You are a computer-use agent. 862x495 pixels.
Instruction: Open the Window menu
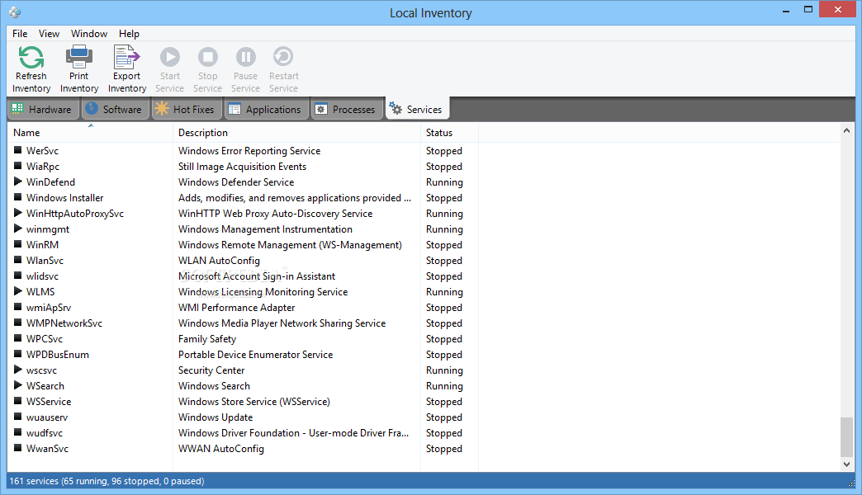(x=89, y=34)
